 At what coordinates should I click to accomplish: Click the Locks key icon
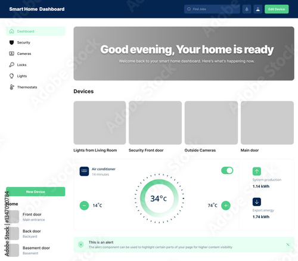(x=12, y=64)
